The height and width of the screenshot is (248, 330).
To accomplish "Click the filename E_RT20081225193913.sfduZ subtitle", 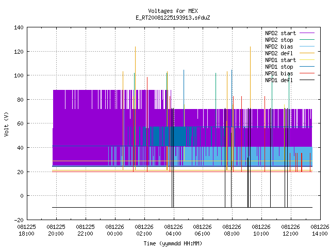I will click(173, 18).
